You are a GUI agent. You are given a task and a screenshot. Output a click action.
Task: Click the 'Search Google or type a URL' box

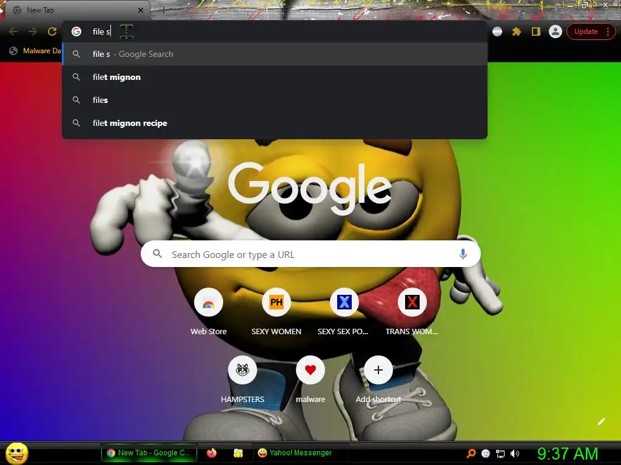(310, 254)
